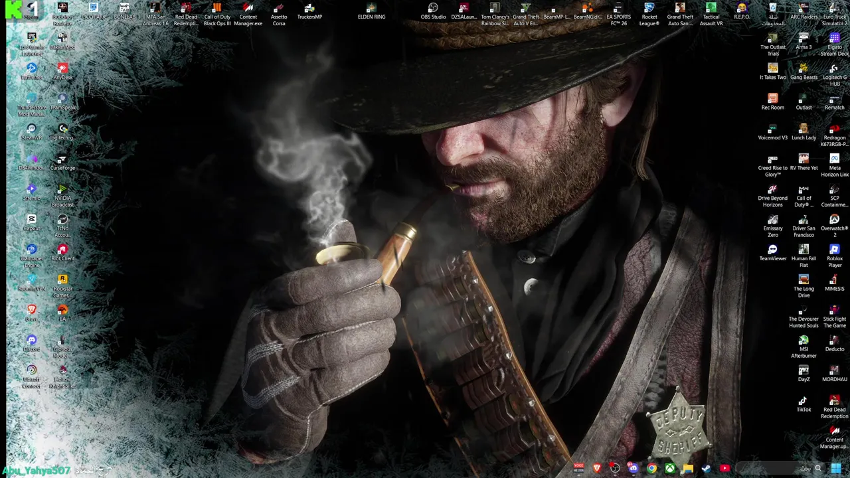Open Epic Games Launcher icon

point(31,44)
